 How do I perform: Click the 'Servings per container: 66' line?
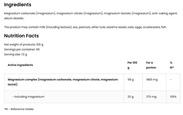coord(22,49)
